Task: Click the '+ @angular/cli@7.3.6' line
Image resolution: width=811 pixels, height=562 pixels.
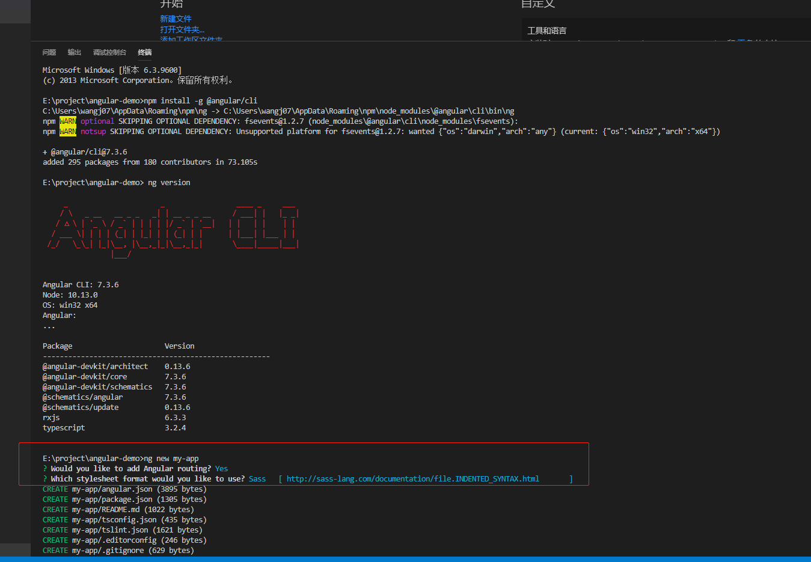Action: click(x=85, y=152)
